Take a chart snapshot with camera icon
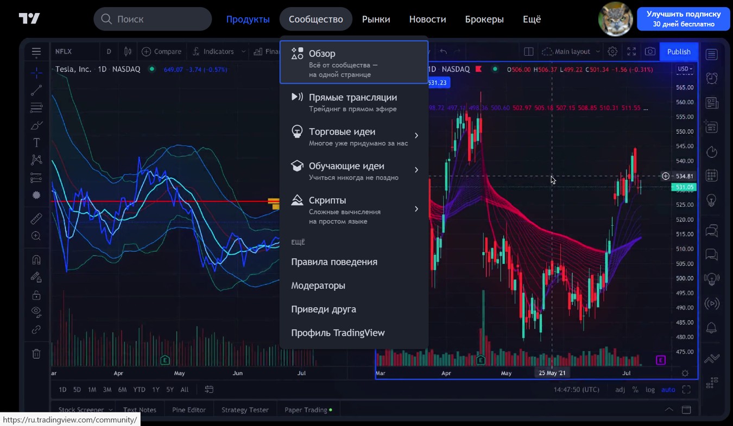The height and width of the screenshot is (426, 733). click(650, 52)
